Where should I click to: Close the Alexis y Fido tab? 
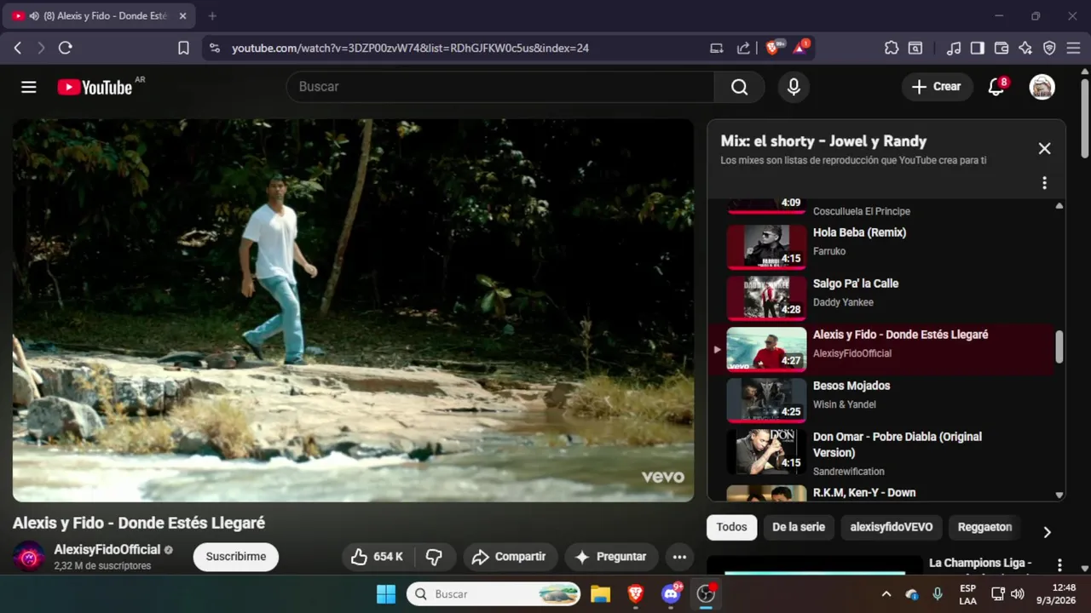click(182, 15)
